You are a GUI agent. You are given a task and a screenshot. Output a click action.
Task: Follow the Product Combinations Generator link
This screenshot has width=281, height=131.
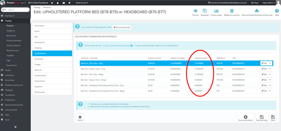(117, 46)
